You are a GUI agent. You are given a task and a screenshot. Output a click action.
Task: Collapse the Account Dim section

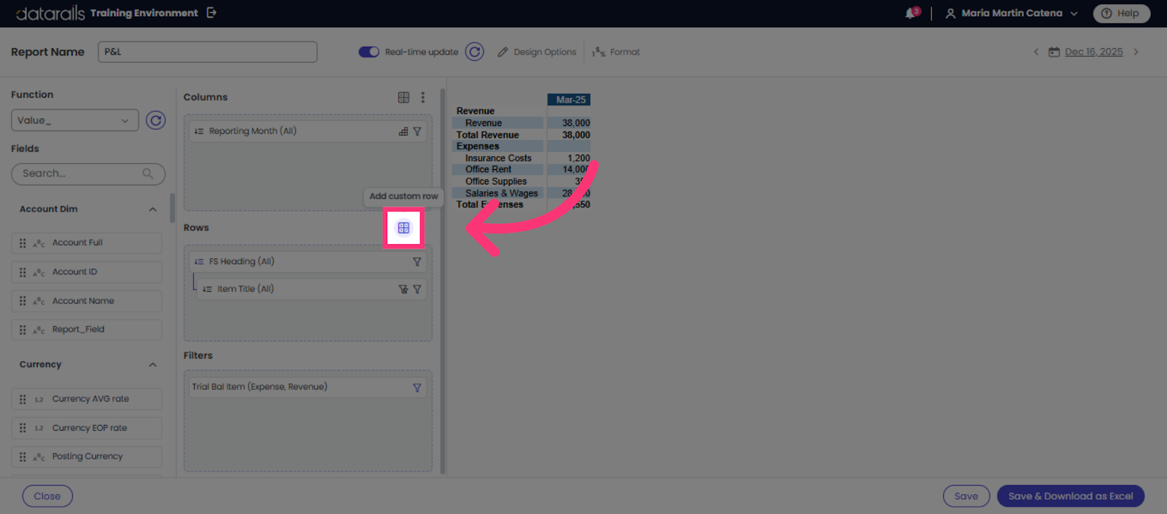click(152, 210)
